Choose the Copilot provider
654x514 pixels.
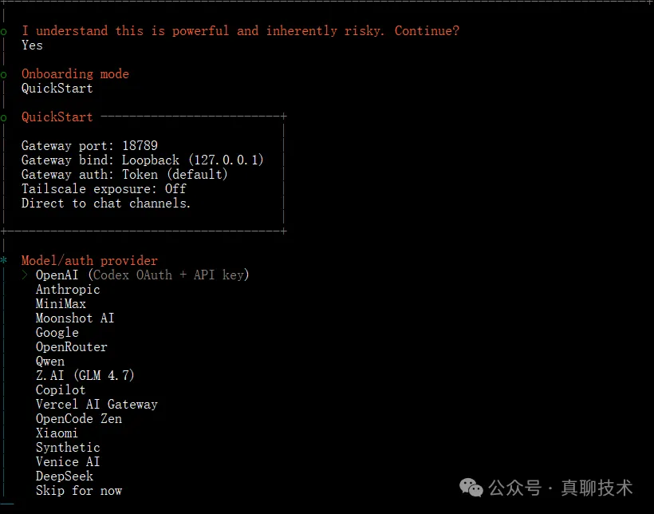coord(61,390)
